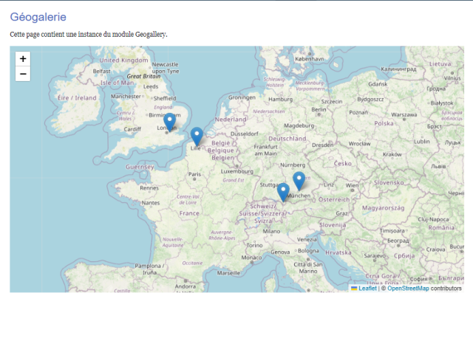Open the map marker above Lille

click(x=197, y=137)
